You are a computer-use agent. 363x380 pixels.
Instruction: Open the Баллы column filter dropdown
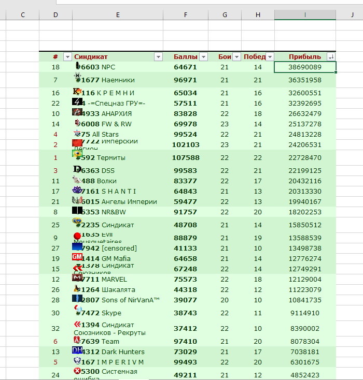coord(203,57)
